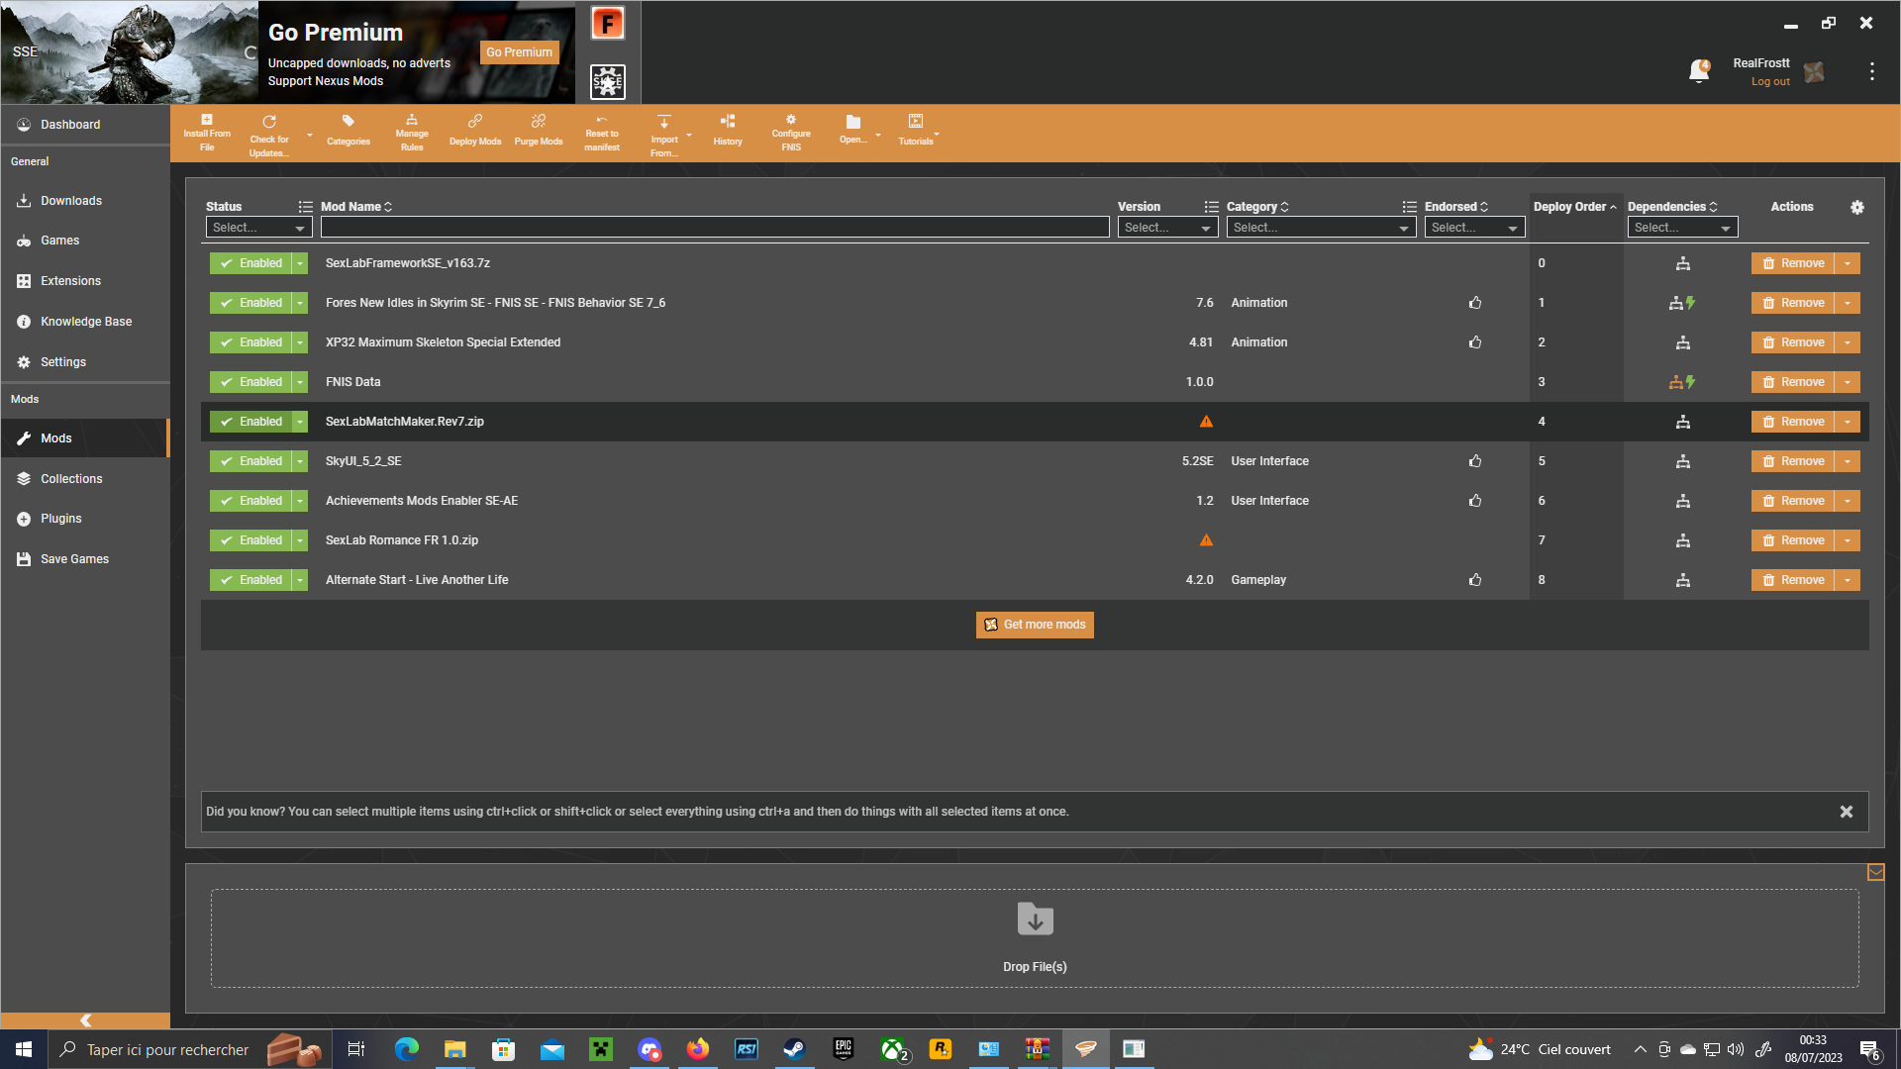This screenshot has height=1069, width=1901.
Task: Launch the FNIS tool shortcut icon
Action: (x=608, y=23)
